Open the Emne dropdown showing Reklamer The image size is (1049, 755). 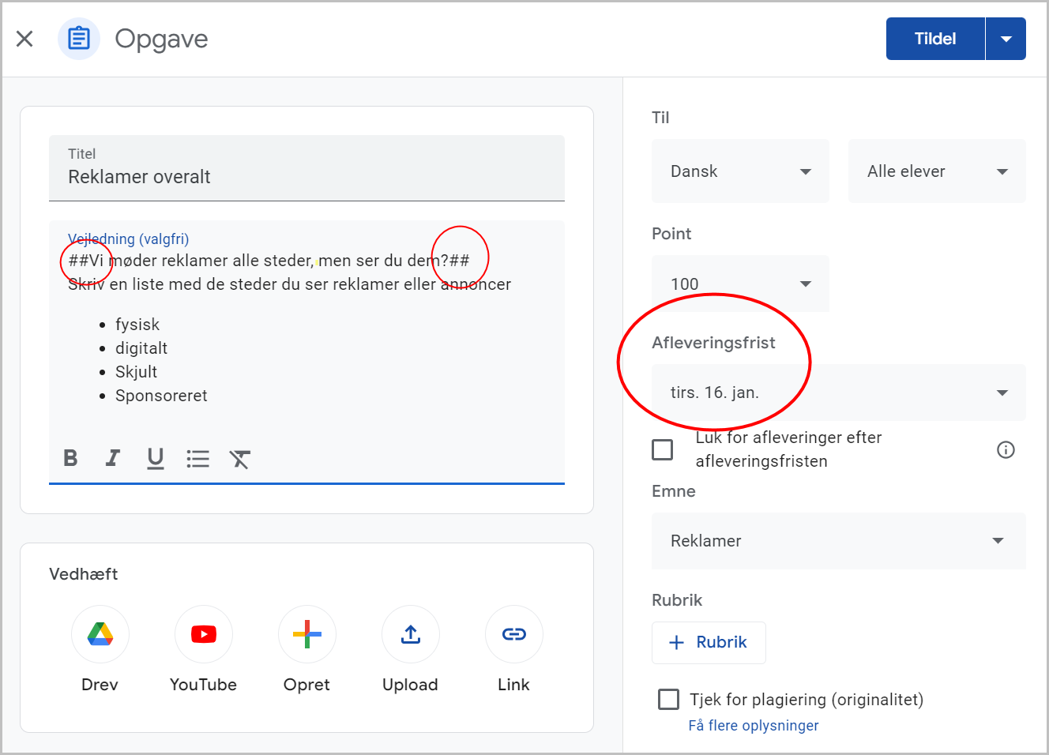tap(839, 541)
